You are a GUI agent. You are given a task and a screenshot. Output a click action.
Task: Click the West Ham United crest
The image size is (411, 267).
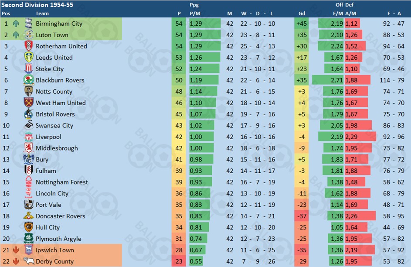[29, 103]
